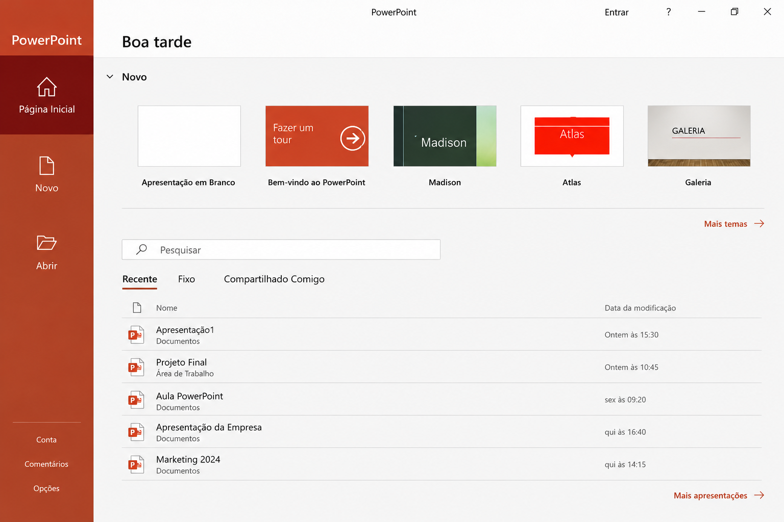Open the Apresentação1 file name
The height and width of the screenshot is (522, 784).
point(185,330)
